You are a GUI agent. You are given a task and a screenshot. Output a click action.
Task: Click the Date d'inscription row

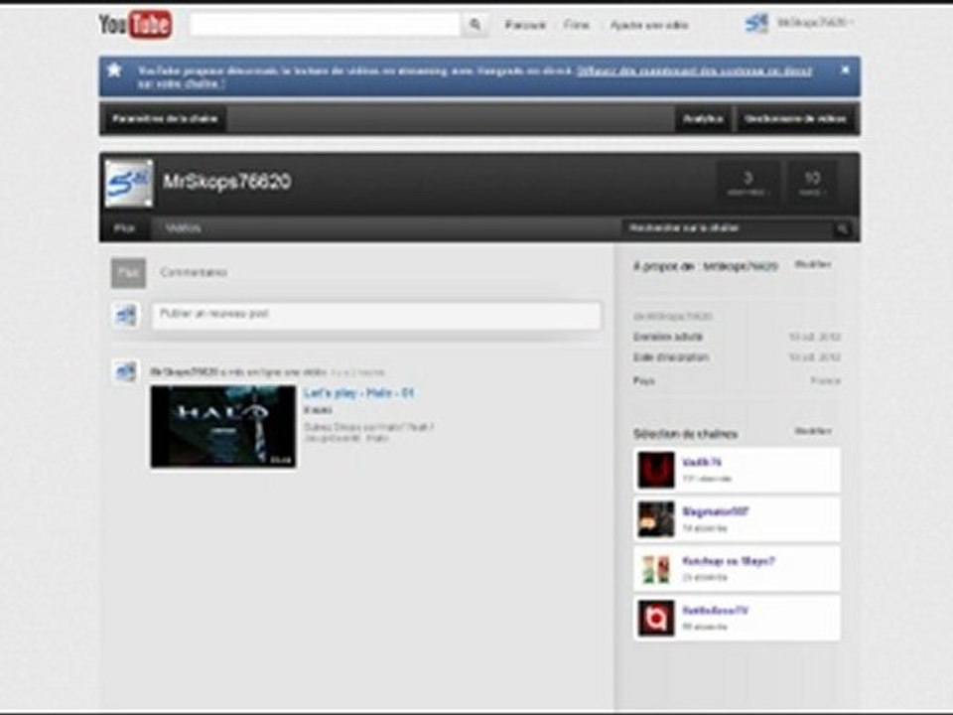(737, 357)
